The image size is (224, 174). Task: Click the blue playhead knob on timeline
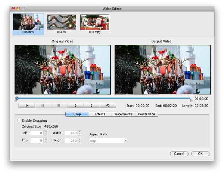click(x=16, y=98)
